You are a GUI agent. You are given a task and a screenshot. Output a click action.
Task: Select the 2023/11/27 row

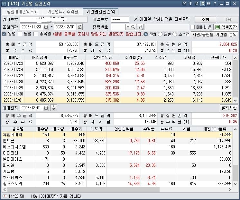pos(117,75)
